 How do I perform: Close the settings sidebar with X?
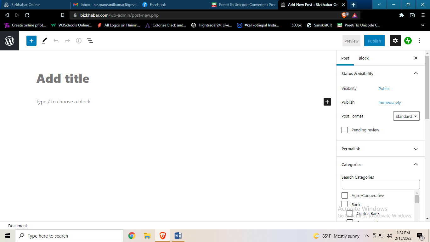coord(416,58)
